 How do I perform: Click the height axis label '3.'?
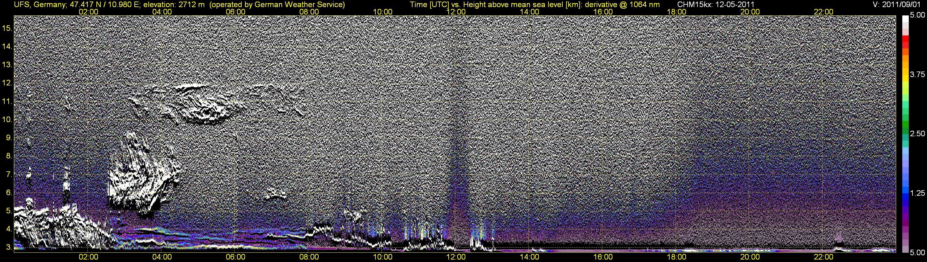(9, 247)
